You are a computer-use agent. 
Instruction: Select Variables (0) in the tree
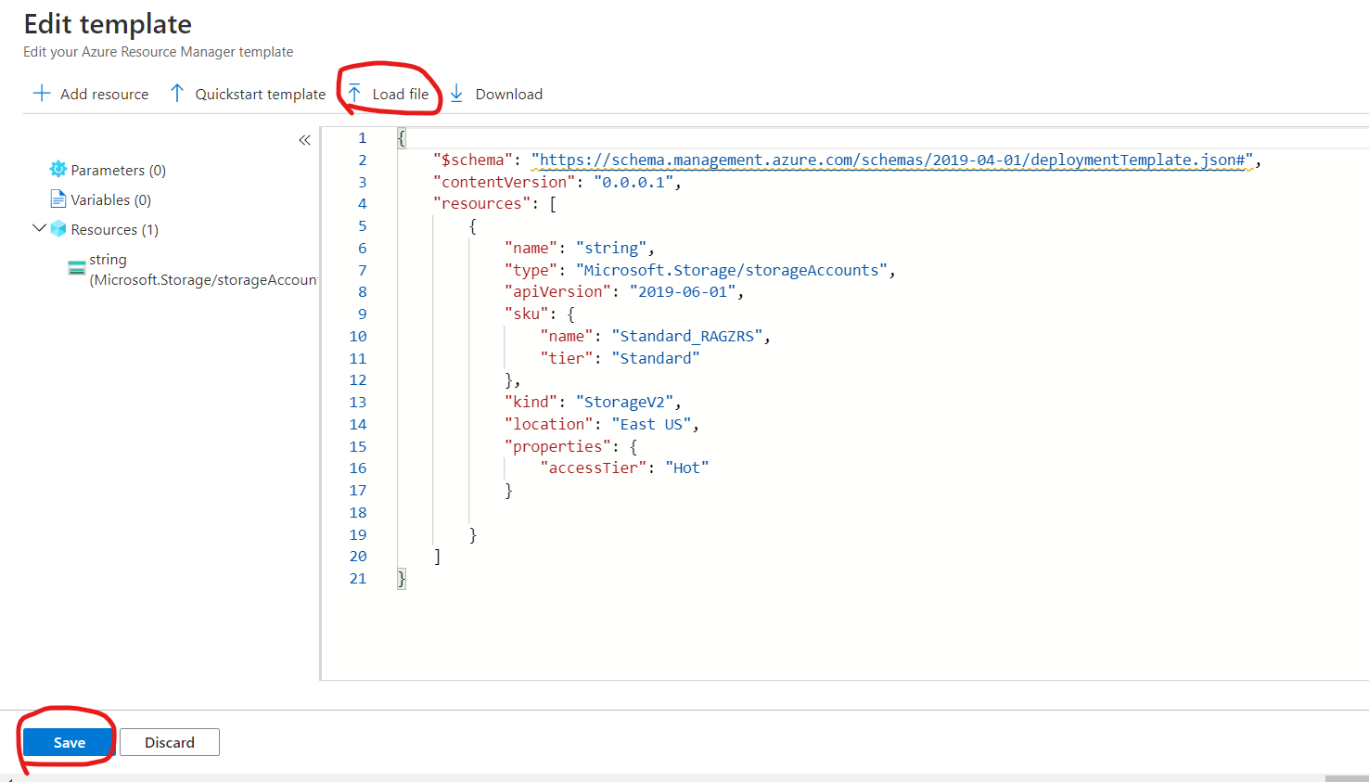coord(110,200)
